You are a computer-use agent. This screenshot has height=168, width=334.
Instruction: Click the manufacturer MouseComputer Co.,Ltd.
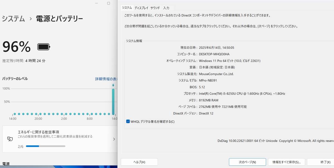click(x=216, y=74)
